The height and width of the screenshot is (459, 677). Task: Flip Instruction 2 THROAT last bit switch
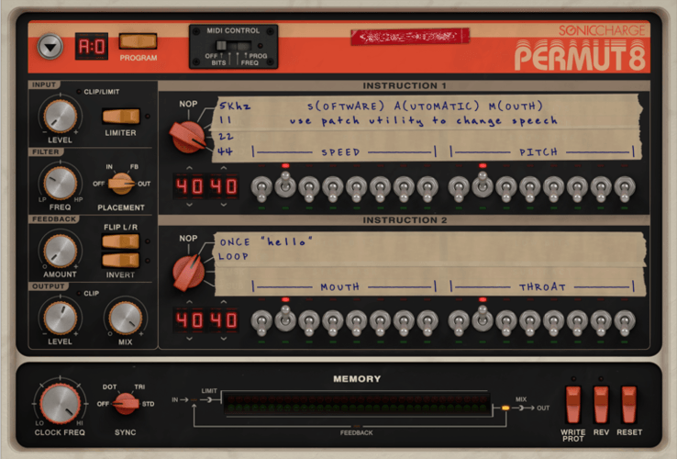point(625,322)
